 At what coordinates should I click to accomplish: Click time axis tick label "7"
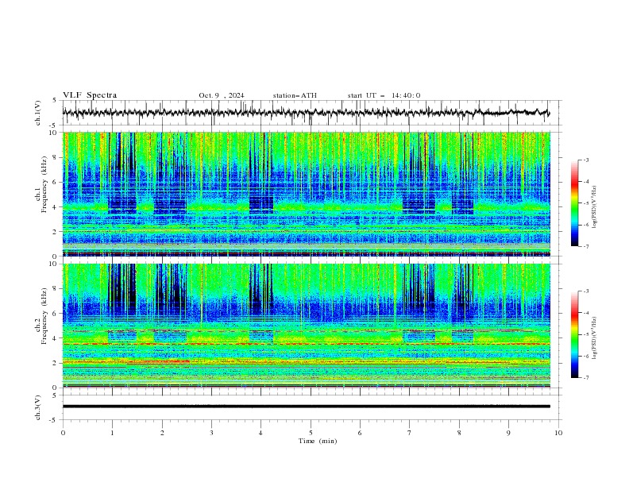410,433
